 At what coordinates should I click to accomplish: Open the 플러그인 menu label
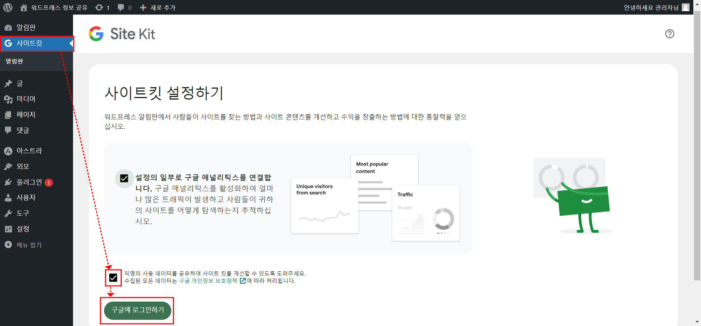pyautogui.click(x=29, y=182)
